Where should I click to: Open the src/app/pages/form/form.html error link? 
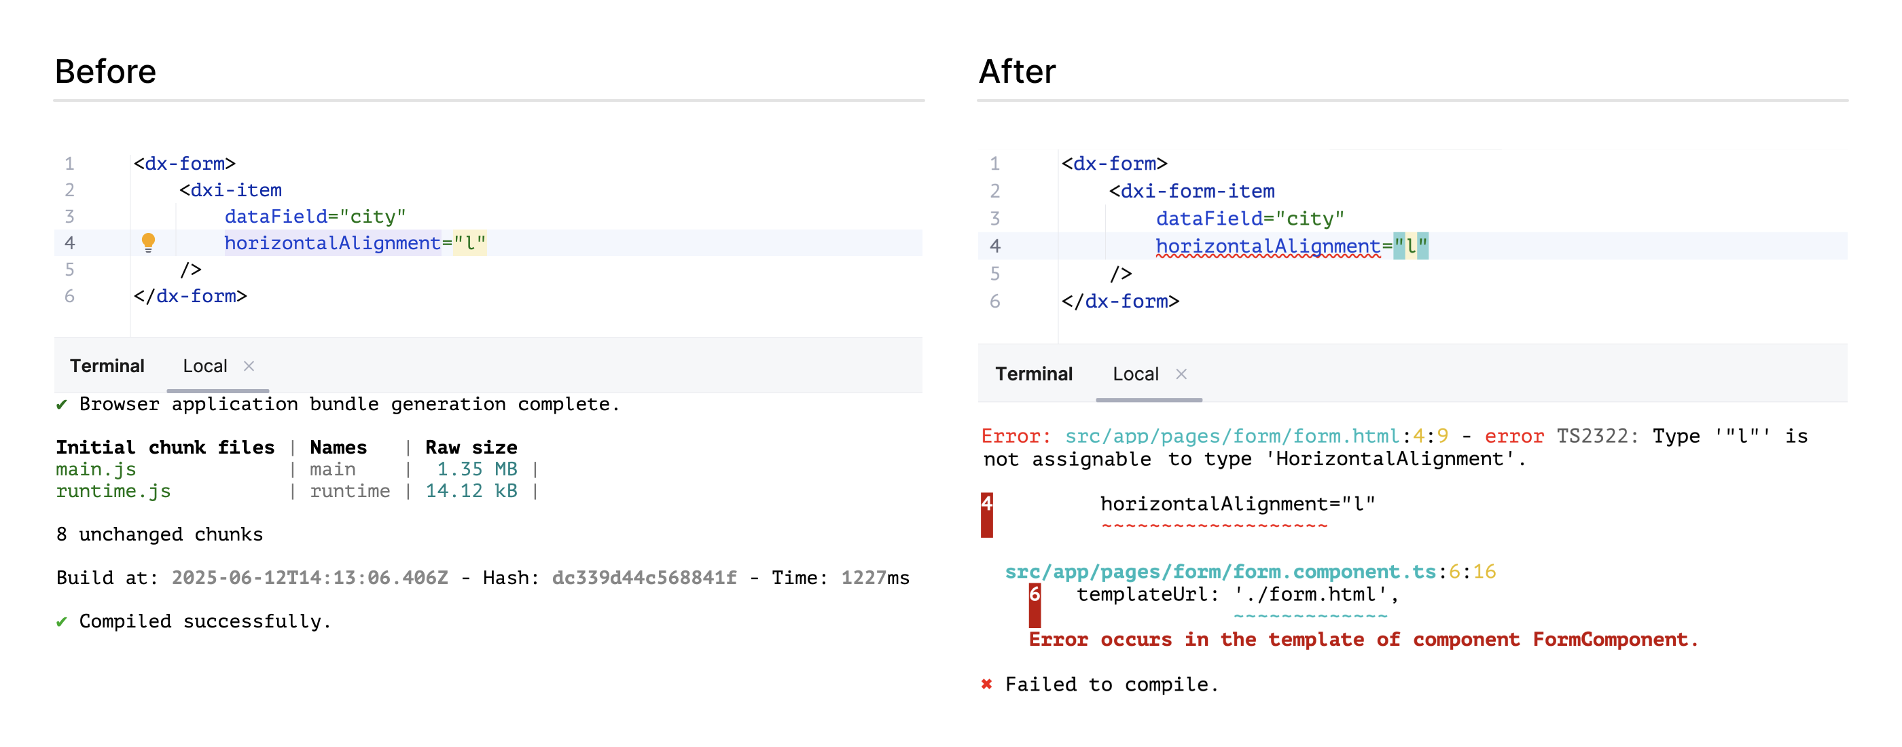tap(1232, 436)
